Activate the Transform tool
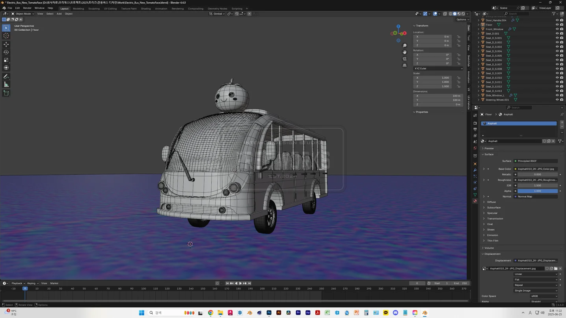The height and width of the screenshot is (318, 566). [6, 68]
